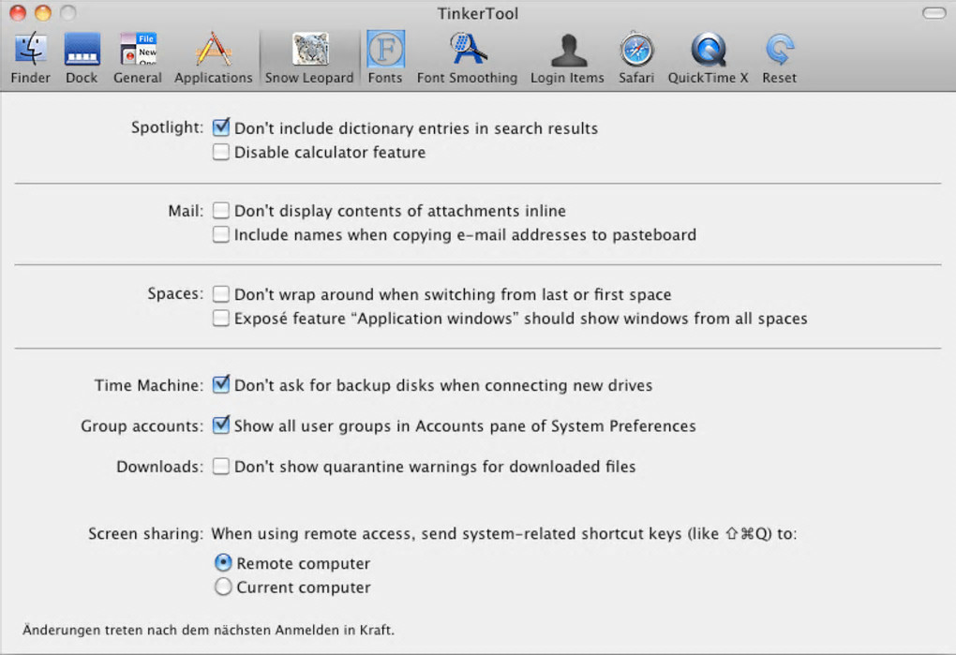
Task: Check Don't wrap around when switching spaces
Action: tap(220, 293)
